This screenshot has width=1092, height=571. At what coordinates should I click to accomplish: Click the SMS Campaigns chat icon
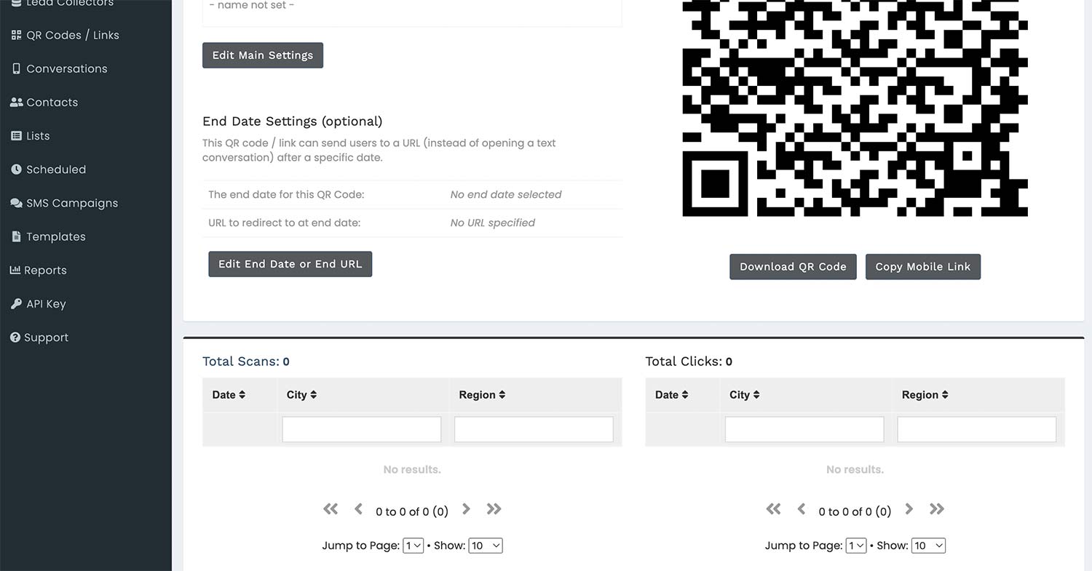pyautogui.click(x=15, y=202)
